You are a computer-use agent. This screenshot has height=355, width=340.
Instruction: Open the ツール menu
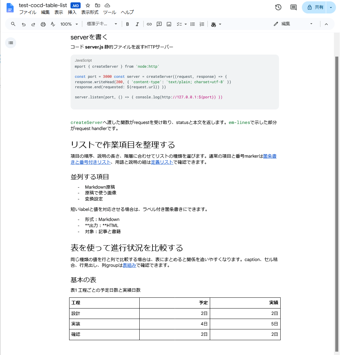tap(110, 12)
